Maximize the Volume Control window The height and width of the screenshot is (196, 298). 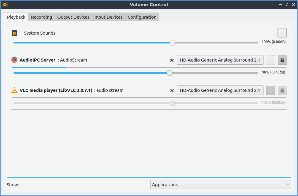tap(287, 5)
